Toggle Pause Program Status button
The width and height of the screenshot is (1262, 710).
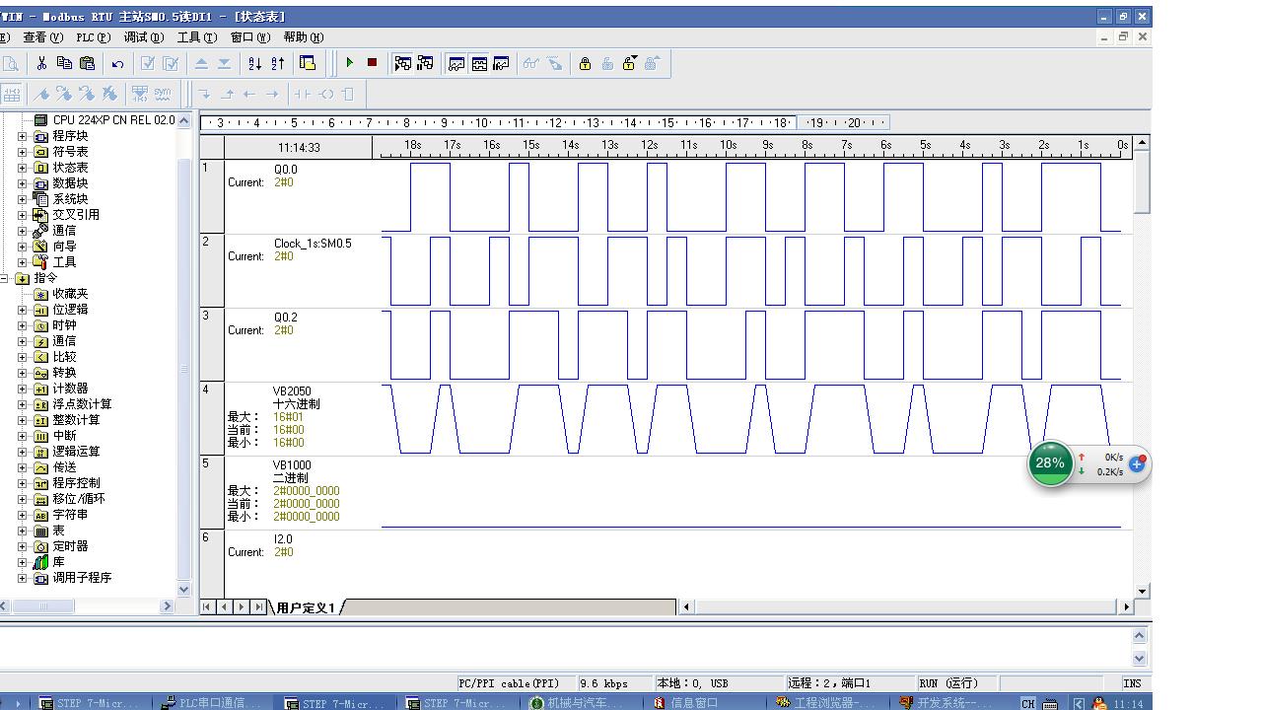(425, 63)
